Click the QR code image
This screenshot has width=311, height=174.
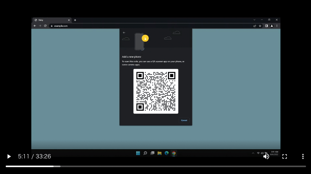pyautogui.click(x=156, y=91)
